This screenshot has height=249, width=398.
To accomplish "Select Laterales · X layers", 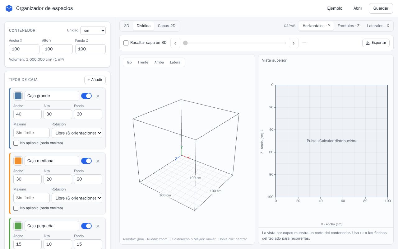I will tap(378, 26).
